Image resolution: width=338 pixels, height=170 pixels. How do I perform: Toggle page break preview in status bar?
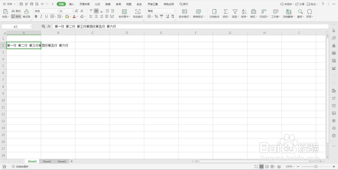[267, 167]
